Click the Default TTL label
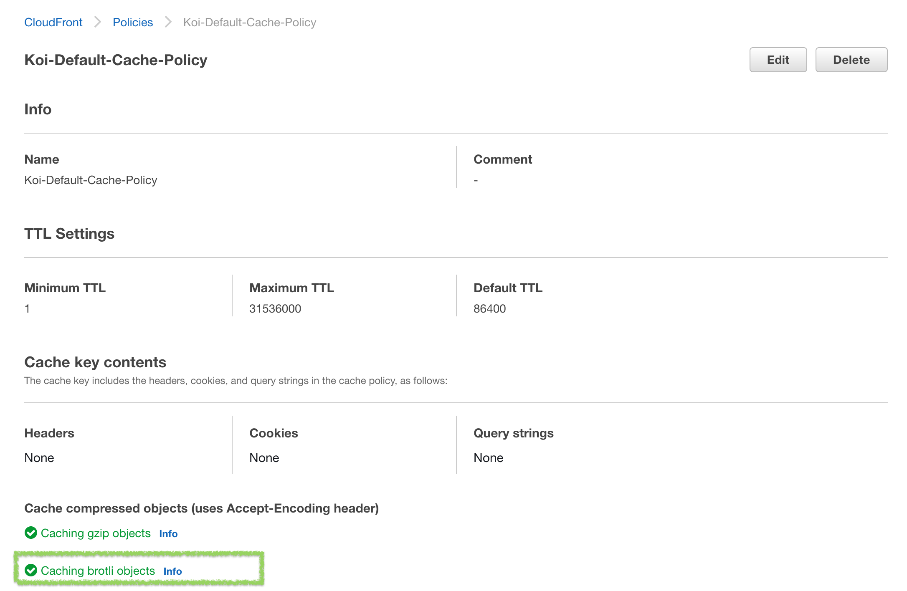 [x=508, y=288]
